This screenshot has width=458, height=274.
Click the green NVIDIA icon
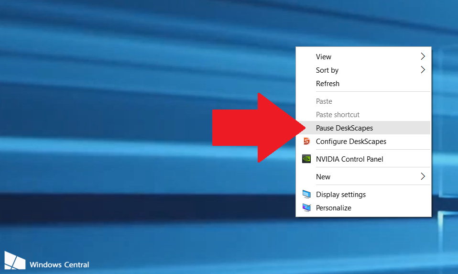click(306, 159)
